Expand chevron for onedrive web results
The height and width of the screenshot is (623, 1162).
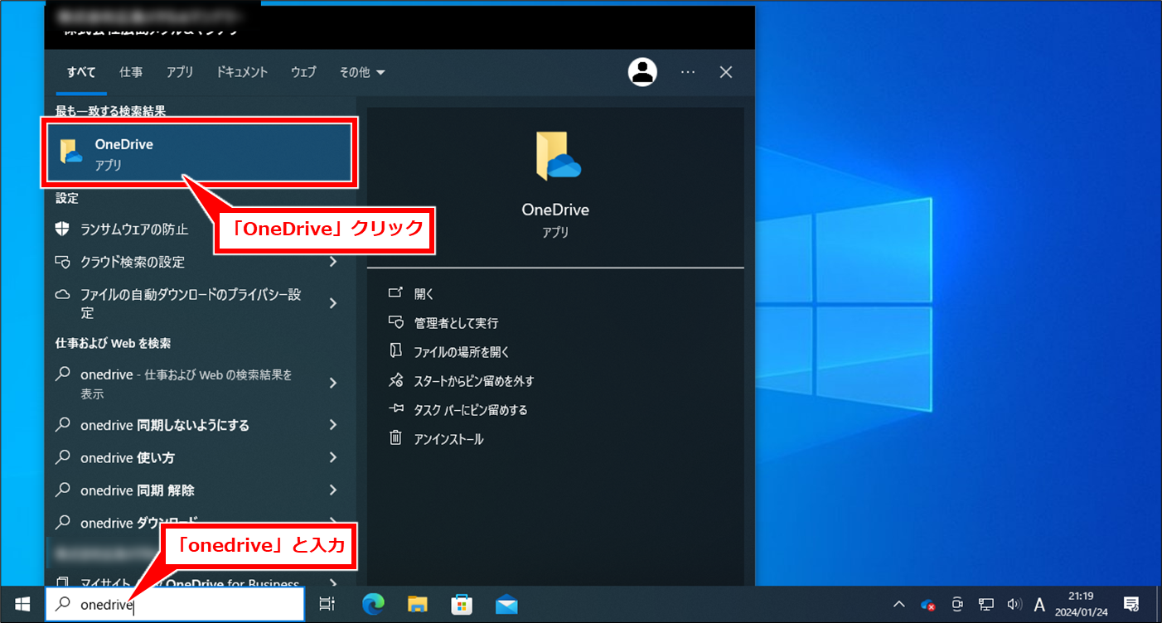(333, 383)
